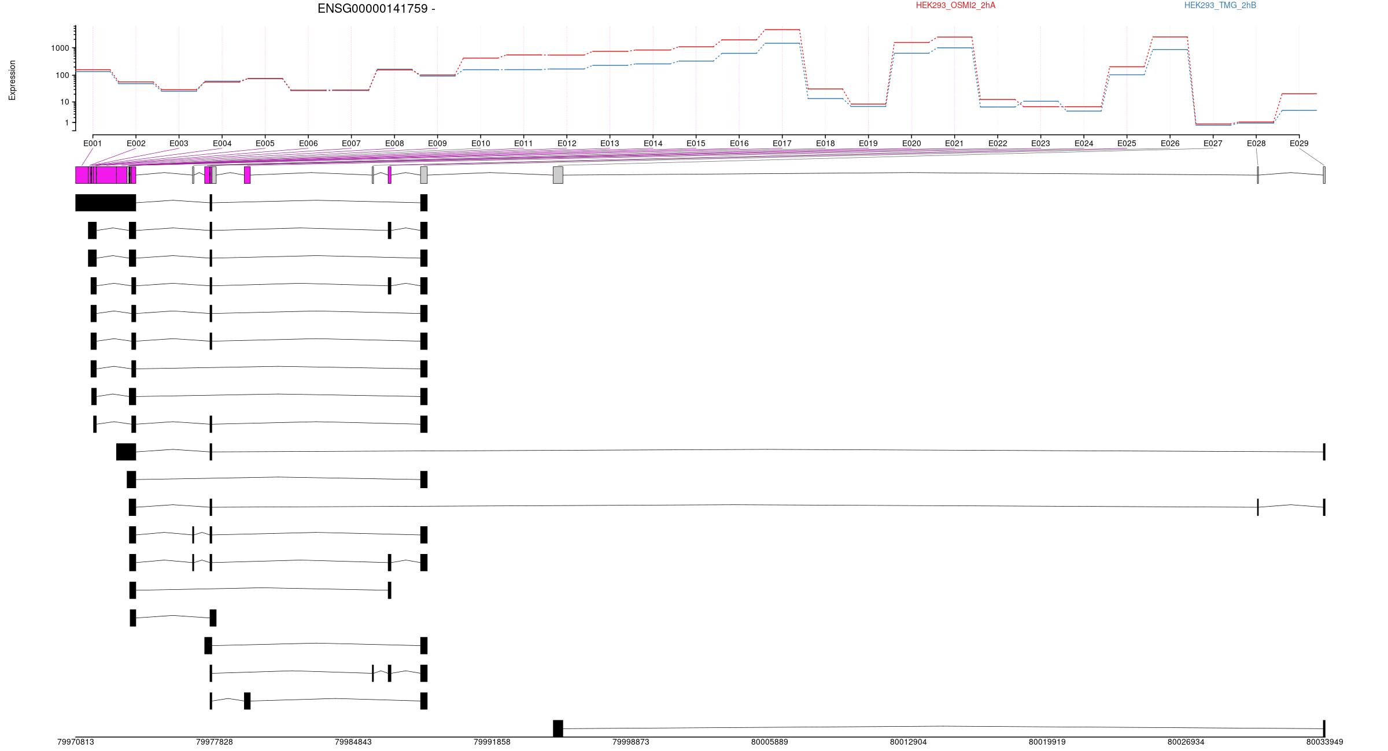
Task: Click the E015 exon bin label
Action: pos(696,143)
